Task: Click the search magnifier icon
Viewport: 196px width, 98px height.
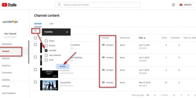Action: pyautogui.click(x=60, y=5)
